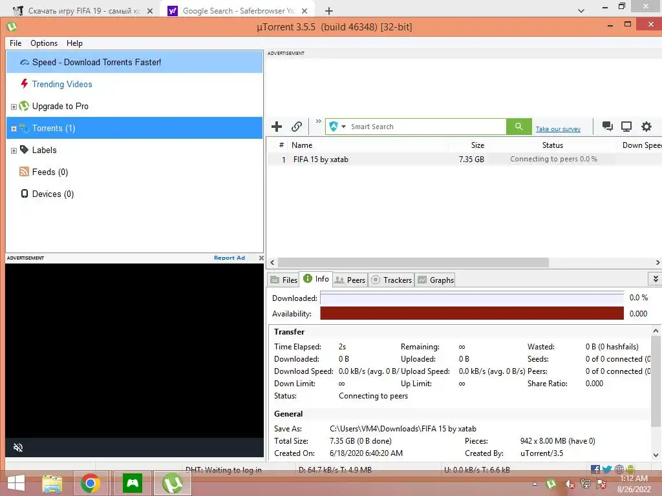This screenshot has height=496, width=662.
Task: Click the Report Ad link
Action: [x=230, y=258]
